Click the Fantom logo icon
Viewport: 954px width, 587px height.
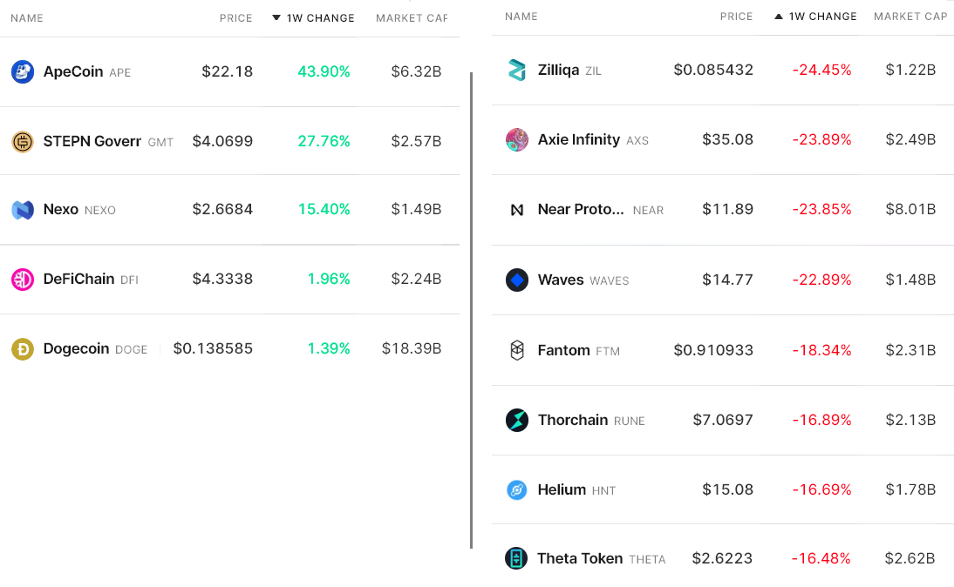point(517,350)
